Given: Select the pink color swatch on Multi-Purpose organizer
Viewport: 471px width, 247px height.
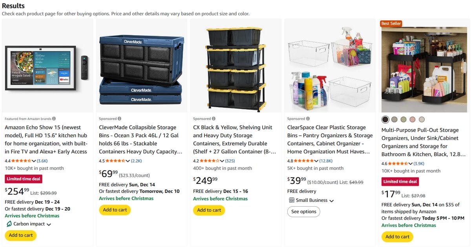Looking at the screenshot, I should [413, 119].
